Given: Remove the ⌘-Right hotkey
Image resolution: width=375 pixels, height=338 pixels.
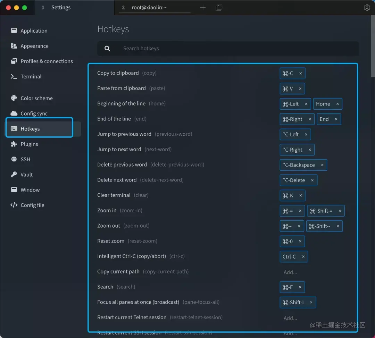Looking at the screenshot, I should (309, 119).
